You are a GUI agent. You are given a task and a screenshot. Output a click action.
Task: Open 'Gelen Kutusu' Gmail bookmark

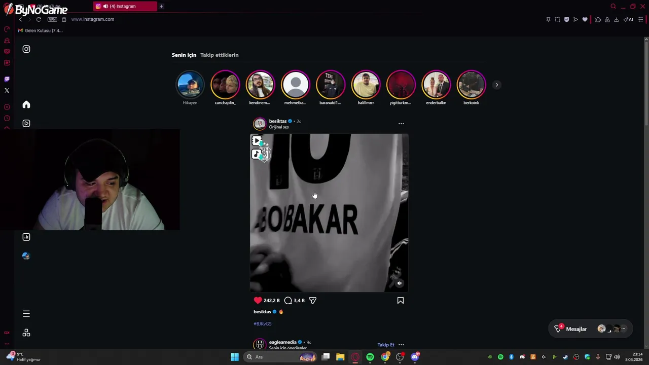tap(40, 30)
